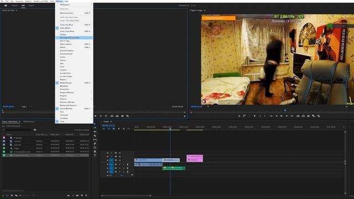Create a New Bin in Project panel
The image size is (354, 199).
pos(77,195)
